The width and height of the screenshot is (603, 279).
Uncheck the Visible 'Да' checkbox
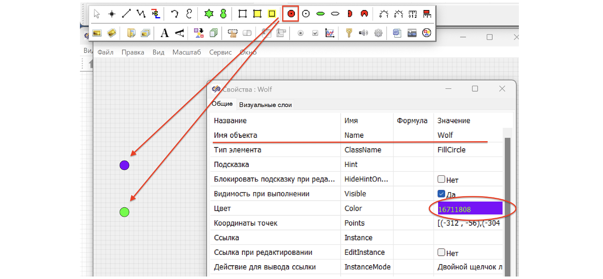441,194
